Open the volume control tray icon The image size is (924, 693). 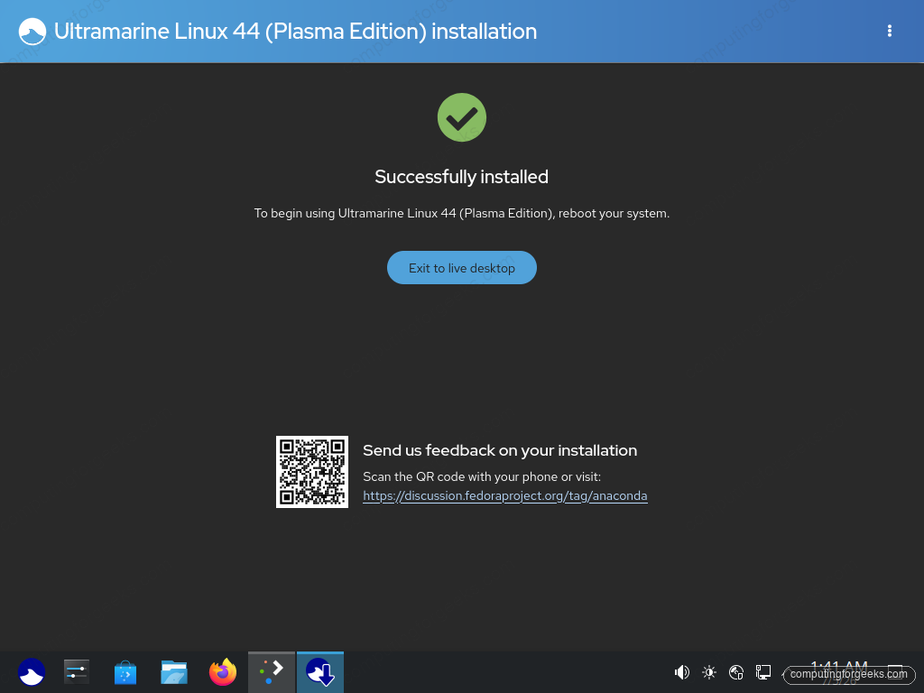click(682, 672)
